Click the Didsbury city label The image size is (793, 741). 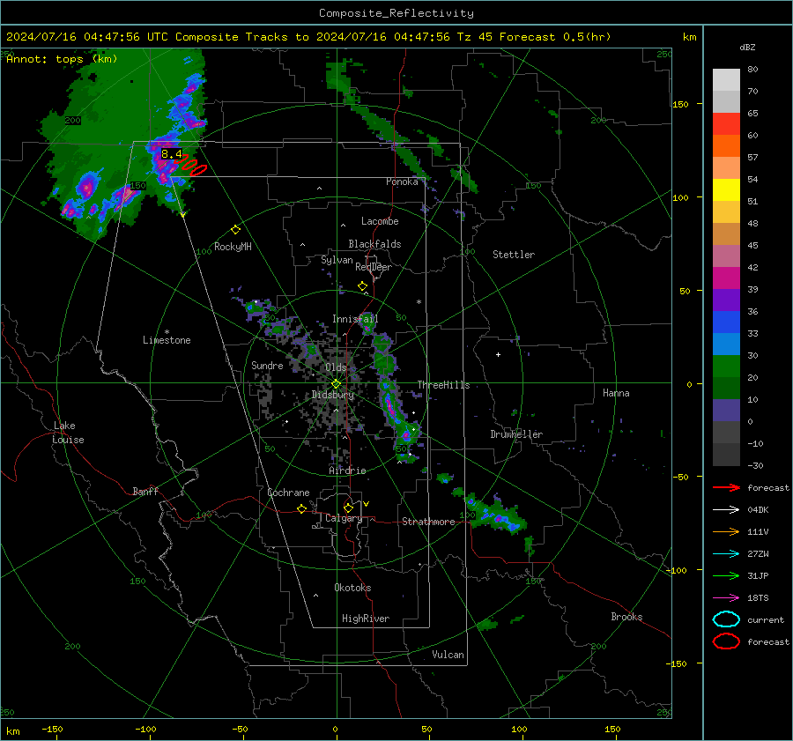(333, 395)
